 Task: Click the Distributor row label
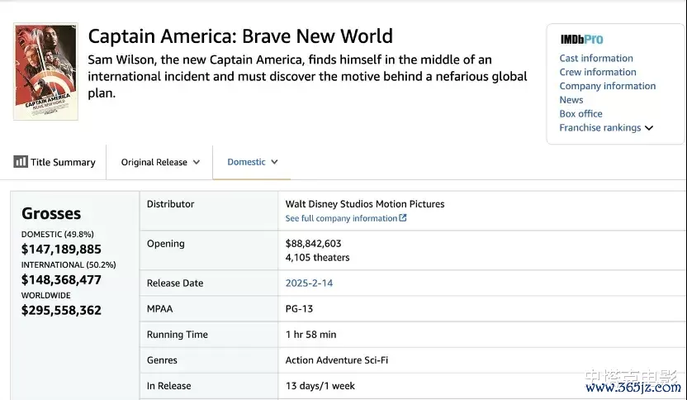coord(170,204)
